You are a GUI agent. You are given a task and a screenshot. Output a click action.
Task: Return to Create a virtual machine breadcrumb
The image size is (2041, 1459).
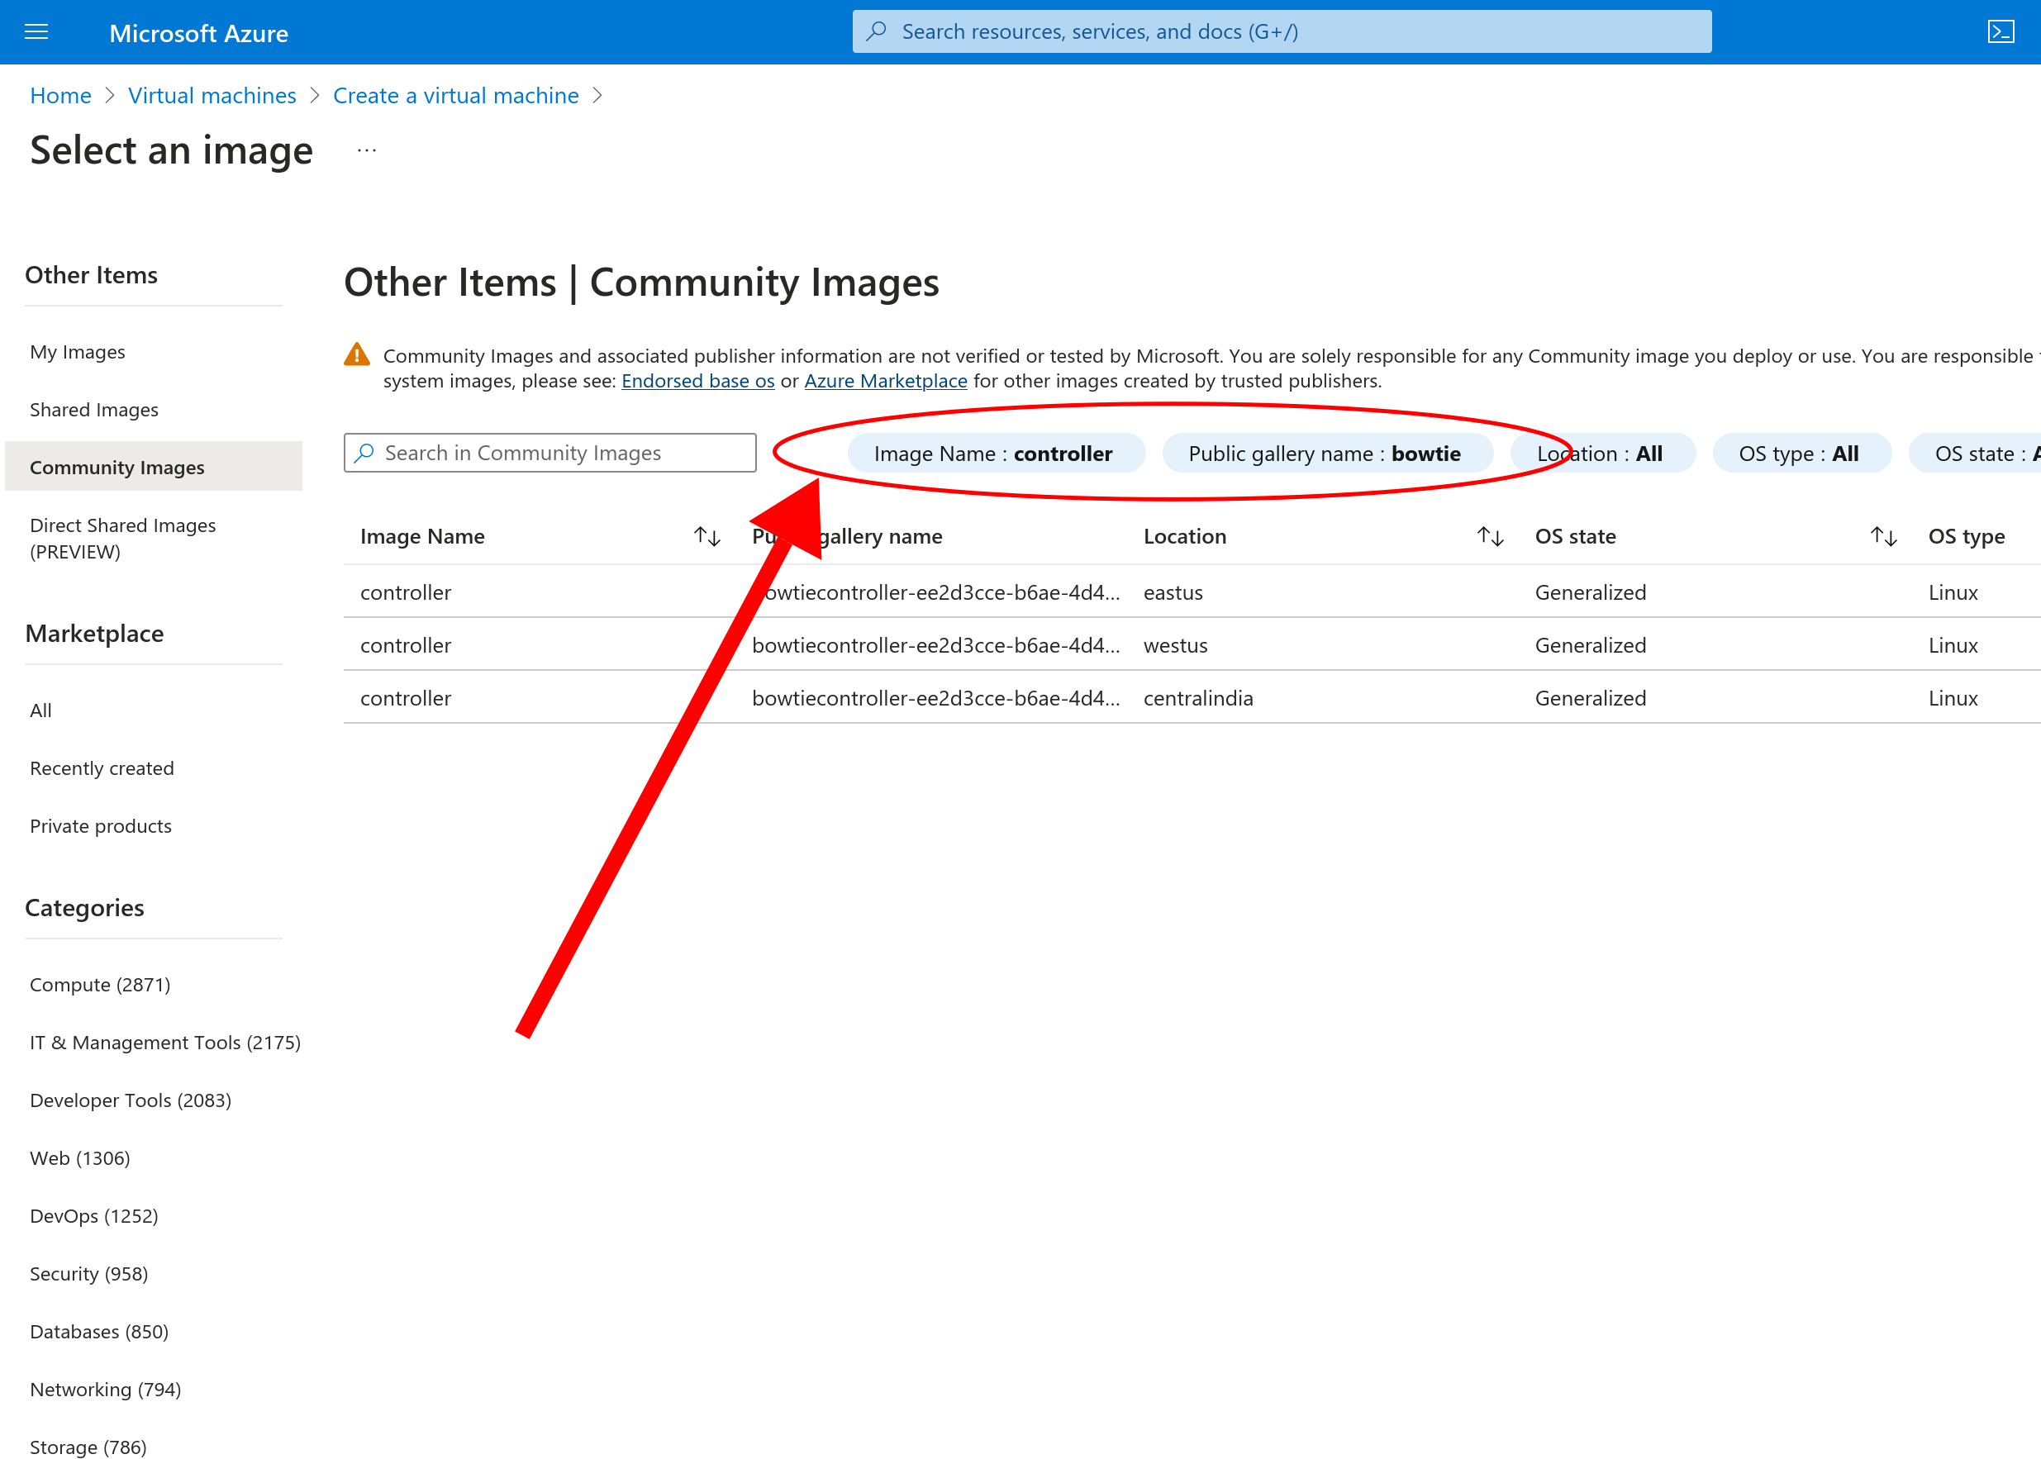click(x=455, y=95)
